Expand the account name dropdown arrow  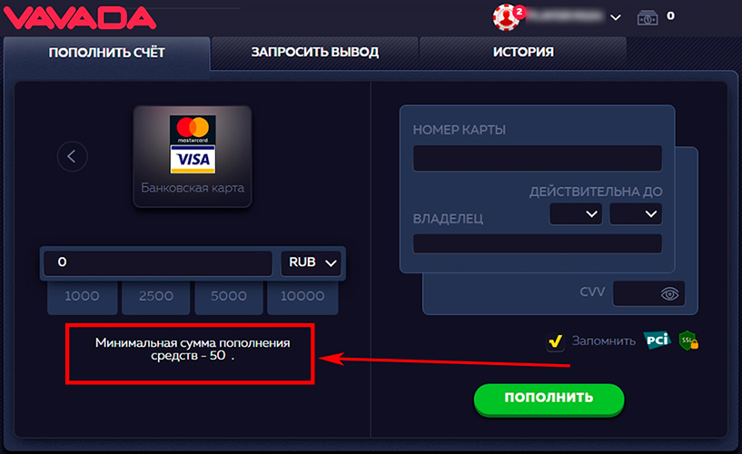coord(615,17)
